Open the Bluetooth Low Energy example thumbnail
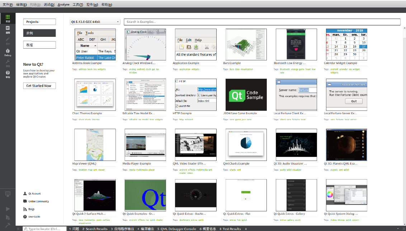 (296, 44)
